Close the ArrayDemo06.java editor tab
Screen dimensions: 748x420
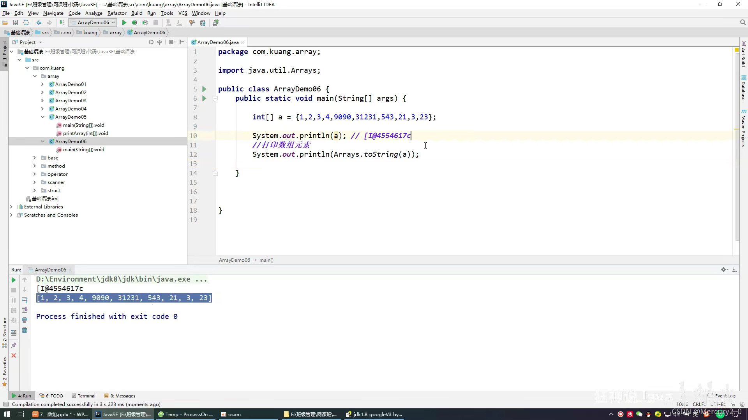click(x=243, y=42)
